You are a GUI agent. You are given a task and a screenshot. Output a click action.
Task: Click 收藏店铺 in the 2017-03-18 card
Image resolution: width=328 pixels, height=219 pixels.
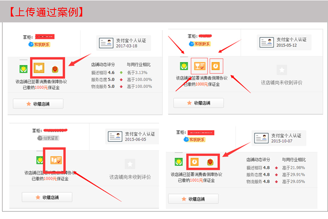point(38,104)
